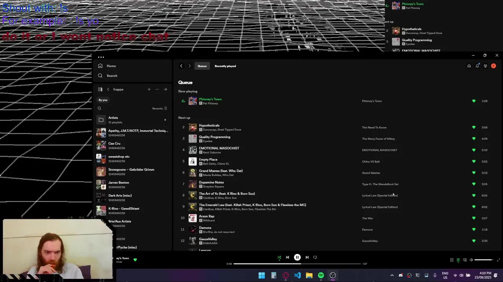The height and width of the screenshot is (282, 503).
Task: Unlike Hypotheticals via its green heart
Action: [474, 127]
